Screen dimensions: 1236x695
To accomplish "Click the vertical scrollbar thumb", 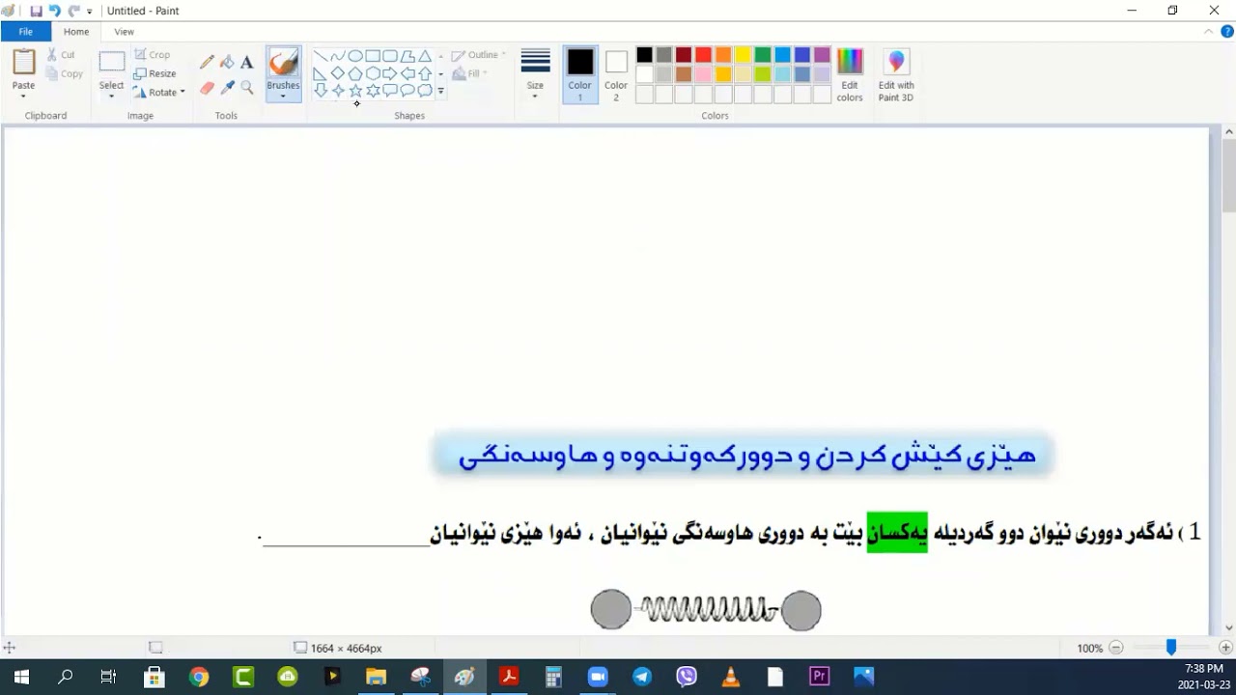I will 1228,176.
